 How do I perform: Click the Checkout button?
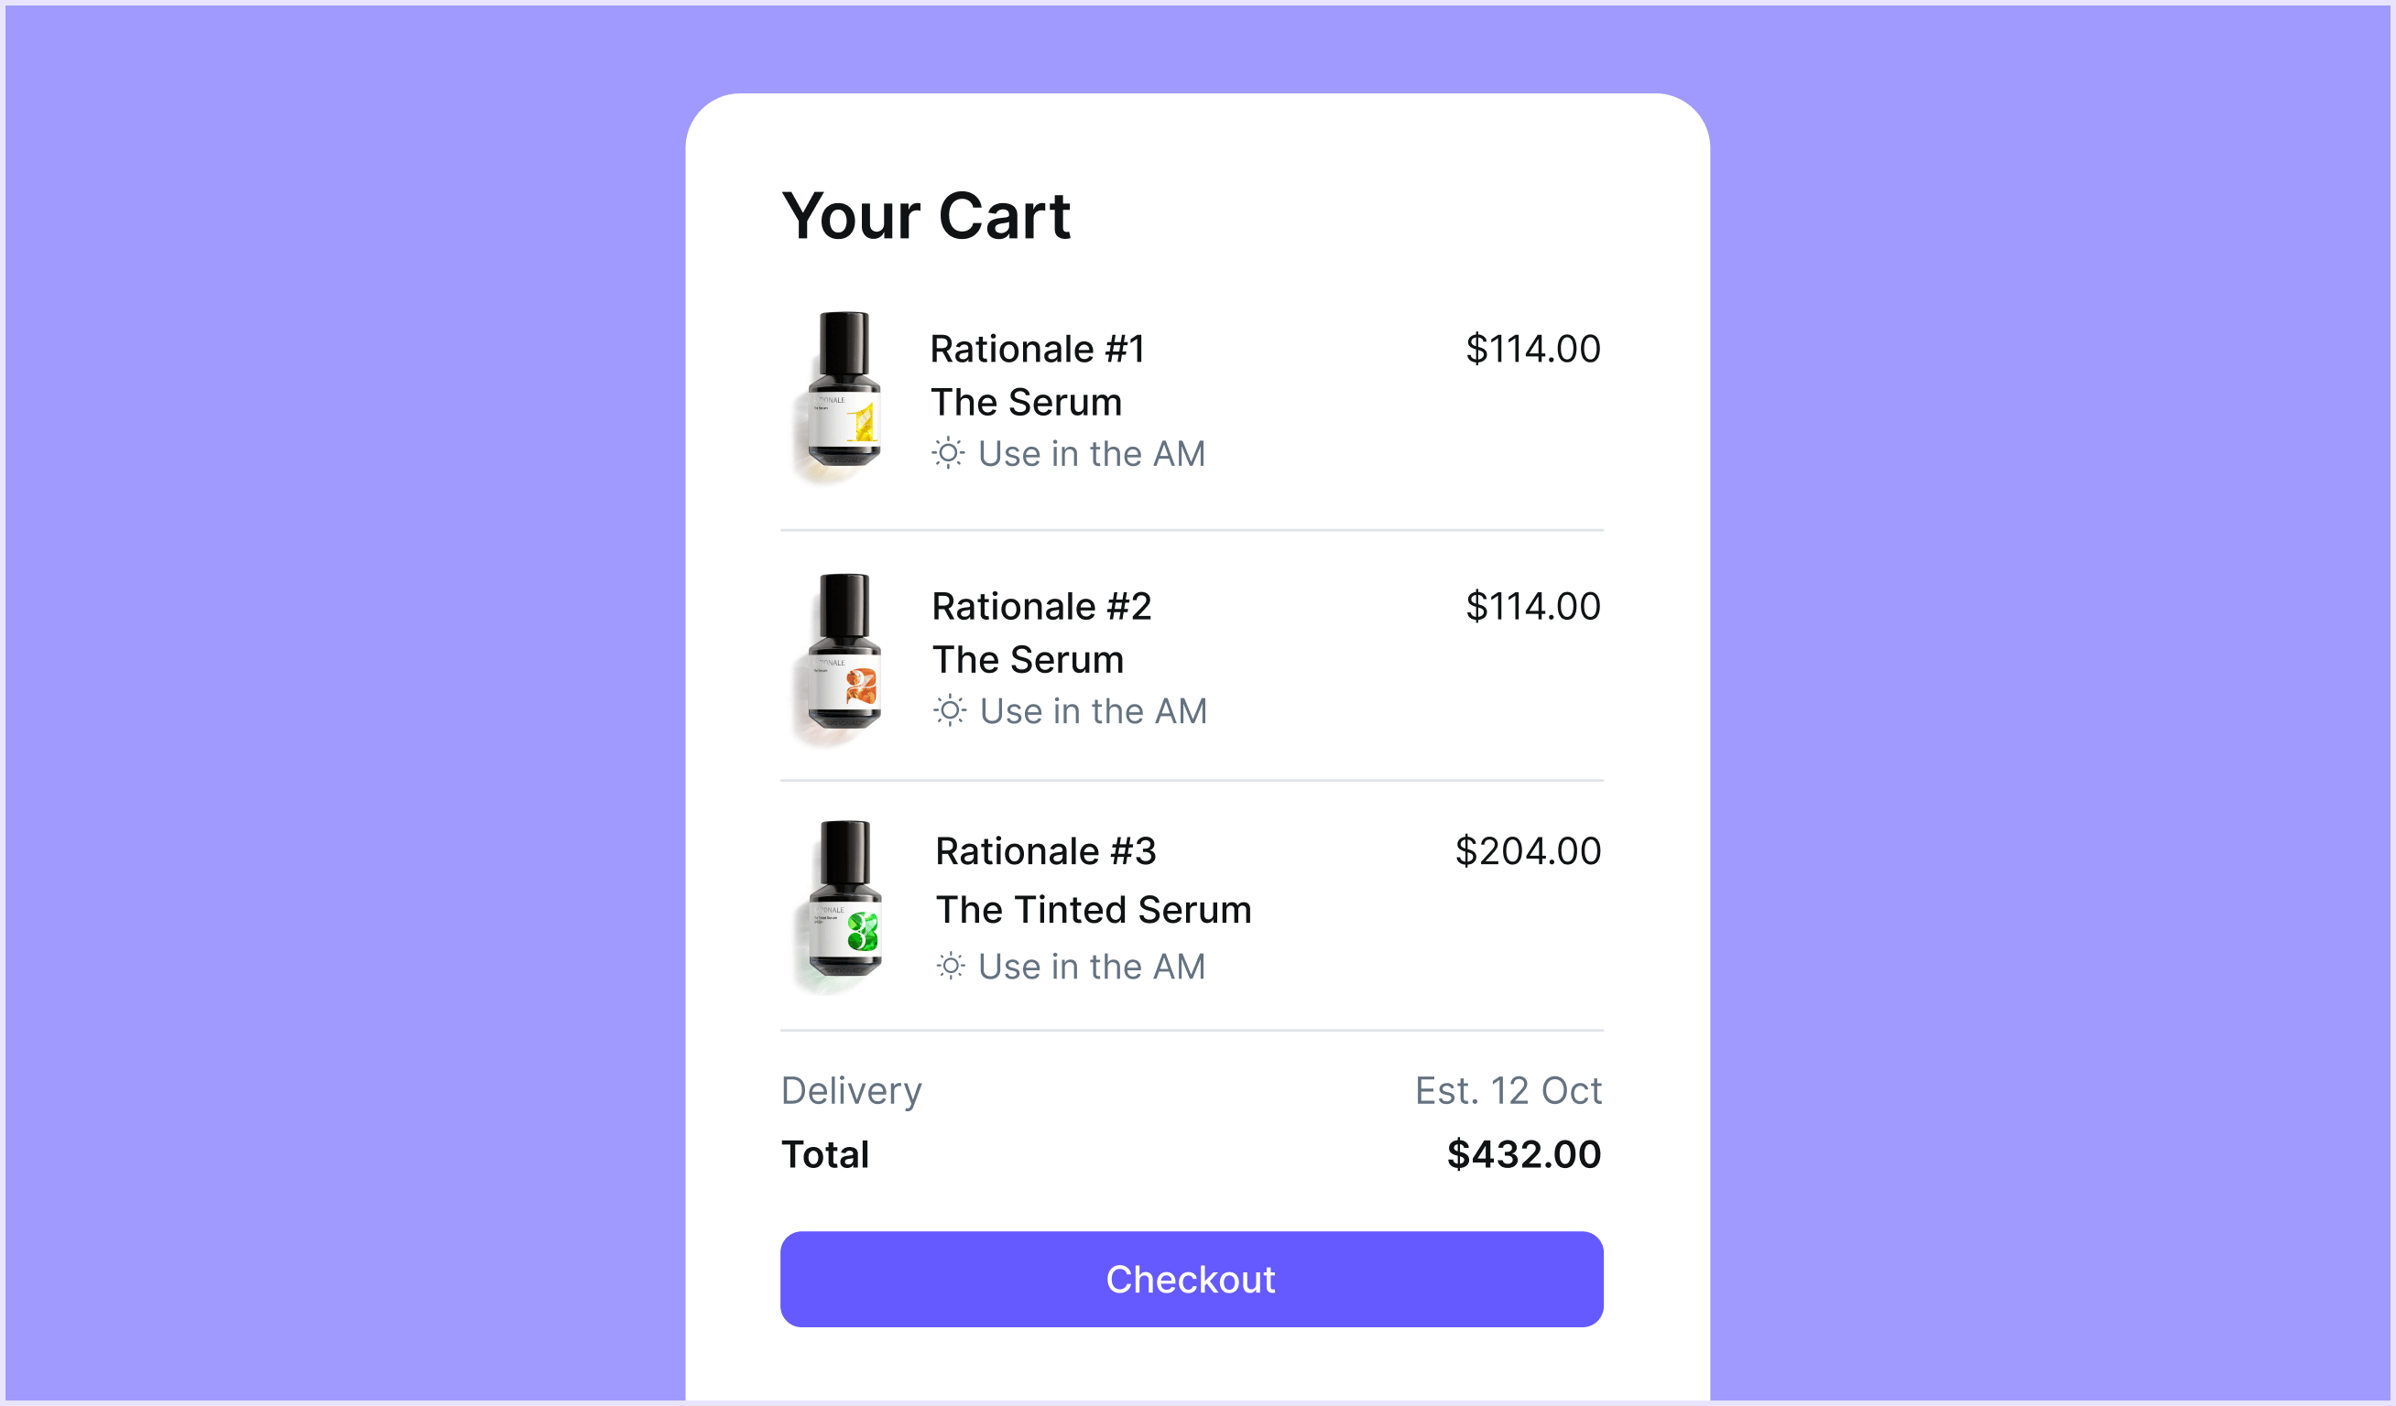click(1192, 1280)
